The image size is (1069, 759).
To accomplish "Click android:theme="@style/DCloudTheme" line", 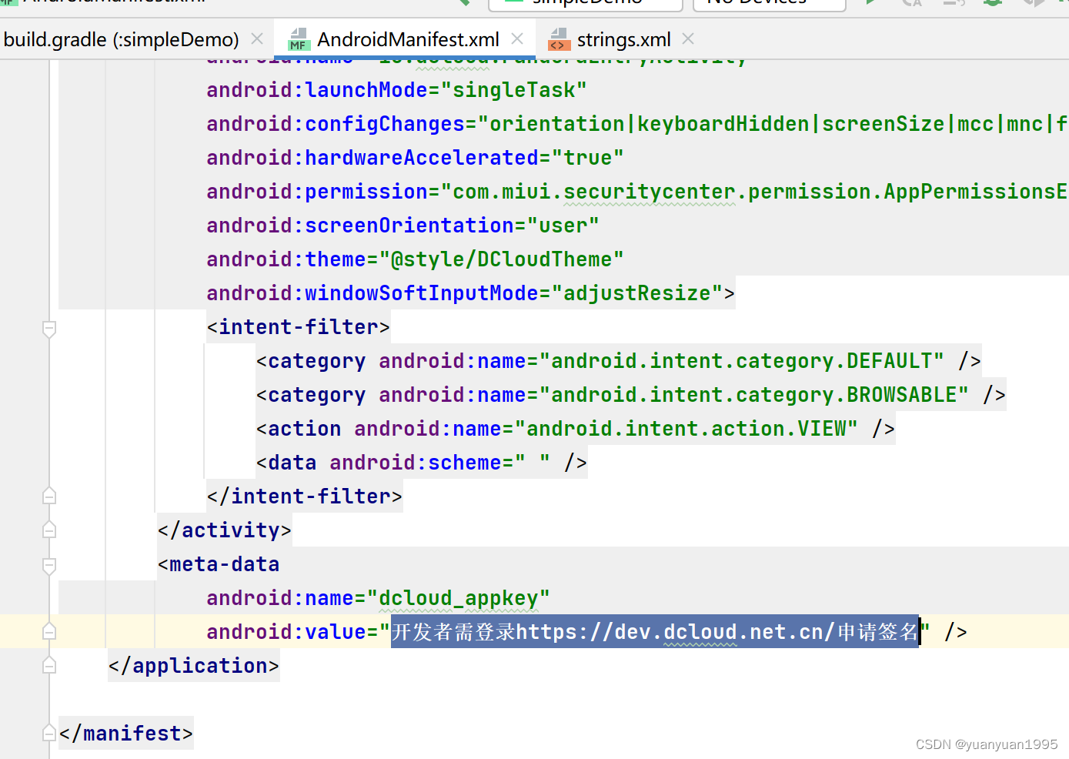I will click(x=415, y=259).
